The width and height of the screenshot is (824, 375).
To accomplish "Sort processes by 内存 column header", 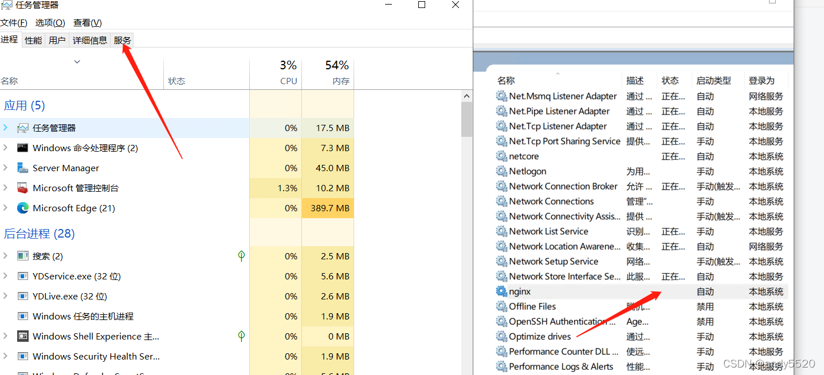I will (x=328, y=74).
